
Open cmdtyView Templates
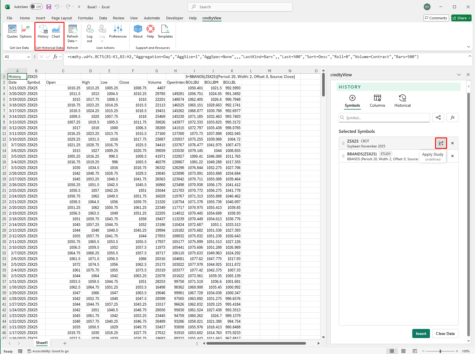point(165,32)
